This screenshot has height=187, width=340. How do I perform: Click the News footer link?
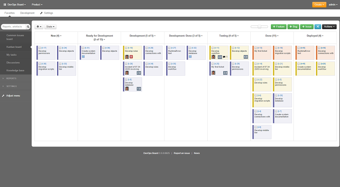tap(197, 153)
